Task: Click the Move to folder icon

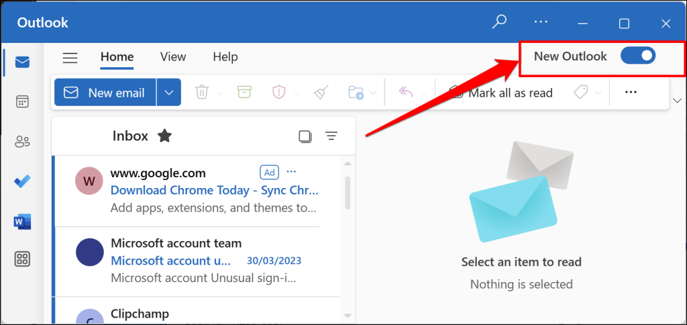Action: (356, 93)
